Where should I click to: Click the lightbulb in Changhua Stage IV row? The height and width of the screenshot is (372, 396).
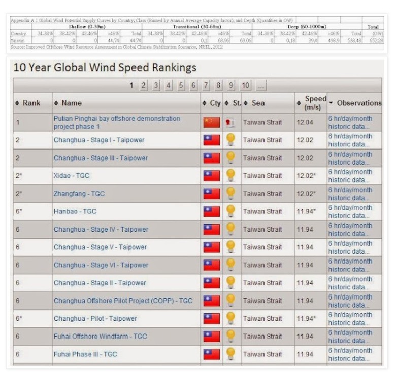pos(230,229)
